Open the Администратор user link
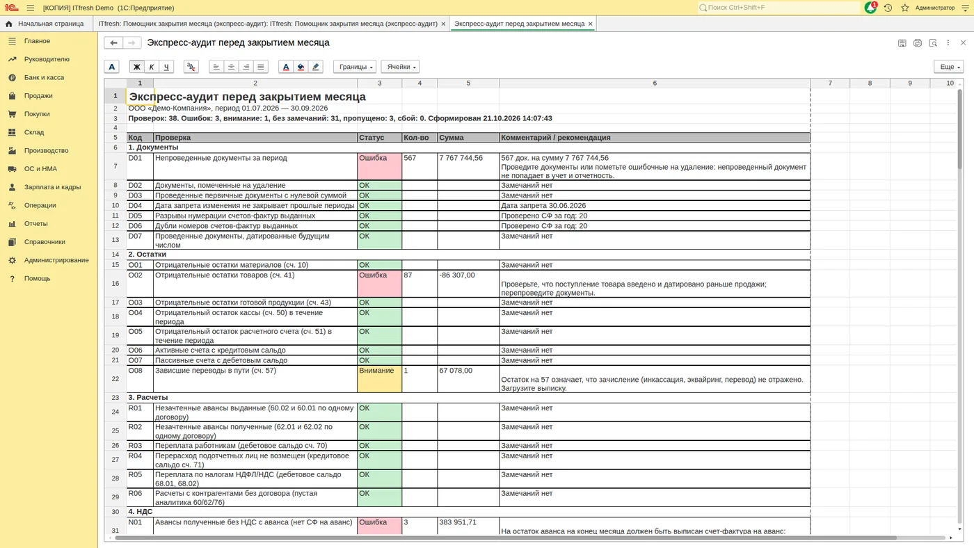 (935, 8)
